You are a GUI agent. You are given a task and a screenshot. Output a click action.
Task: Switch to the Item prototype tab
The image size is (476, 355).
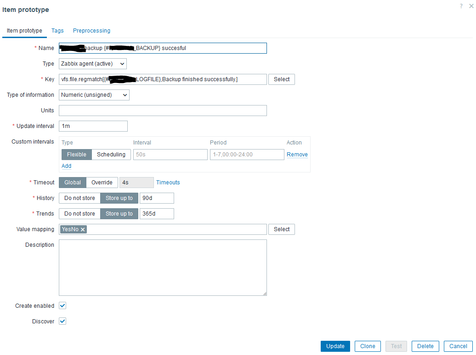pyautogui.click(x=24, y=31)
